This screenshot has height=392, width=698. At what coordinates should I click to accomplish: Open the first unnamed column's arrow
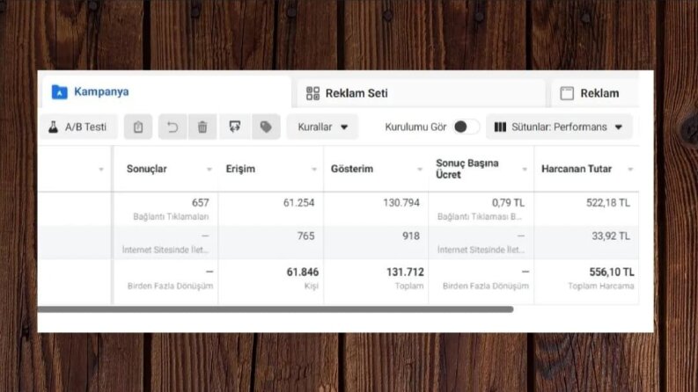tap(101, 170)
